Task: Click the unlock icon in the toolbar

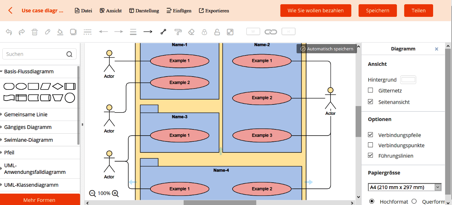Action: (217, 32)
